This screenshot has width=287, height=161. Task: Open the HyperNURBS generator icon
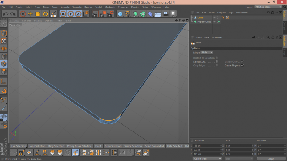pos(135,14)
